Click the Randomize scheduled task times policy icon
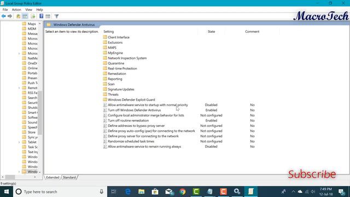The height and width of the screenshot is (197, 350). (105, 141)
